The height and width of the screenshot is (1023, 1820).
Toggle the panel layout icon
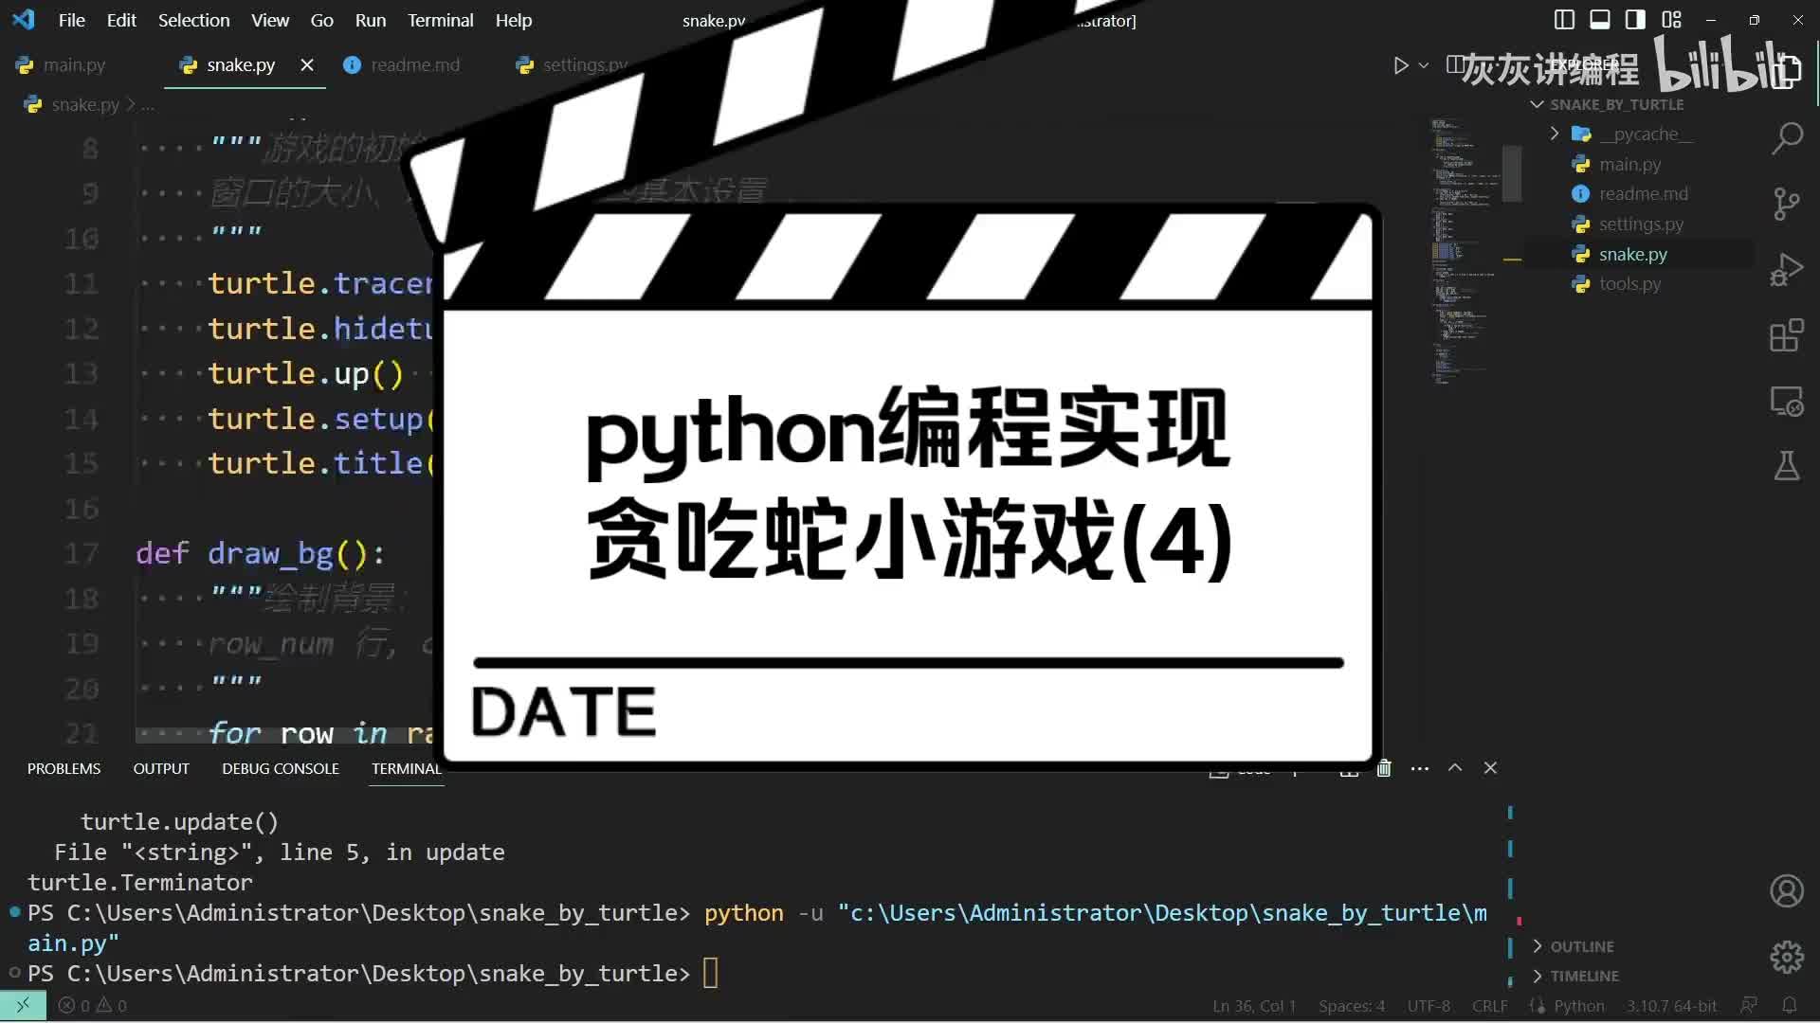coord(1600,20)
